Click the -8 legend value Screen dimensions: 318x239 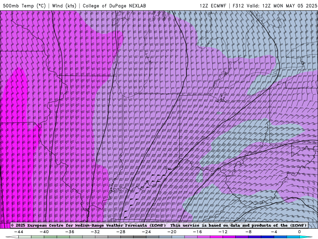(x=248, y=232)
